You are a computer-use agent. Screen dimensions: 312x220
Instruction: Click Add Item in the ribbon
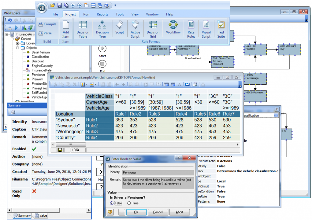pyautogui.click(x=66, y=29)
